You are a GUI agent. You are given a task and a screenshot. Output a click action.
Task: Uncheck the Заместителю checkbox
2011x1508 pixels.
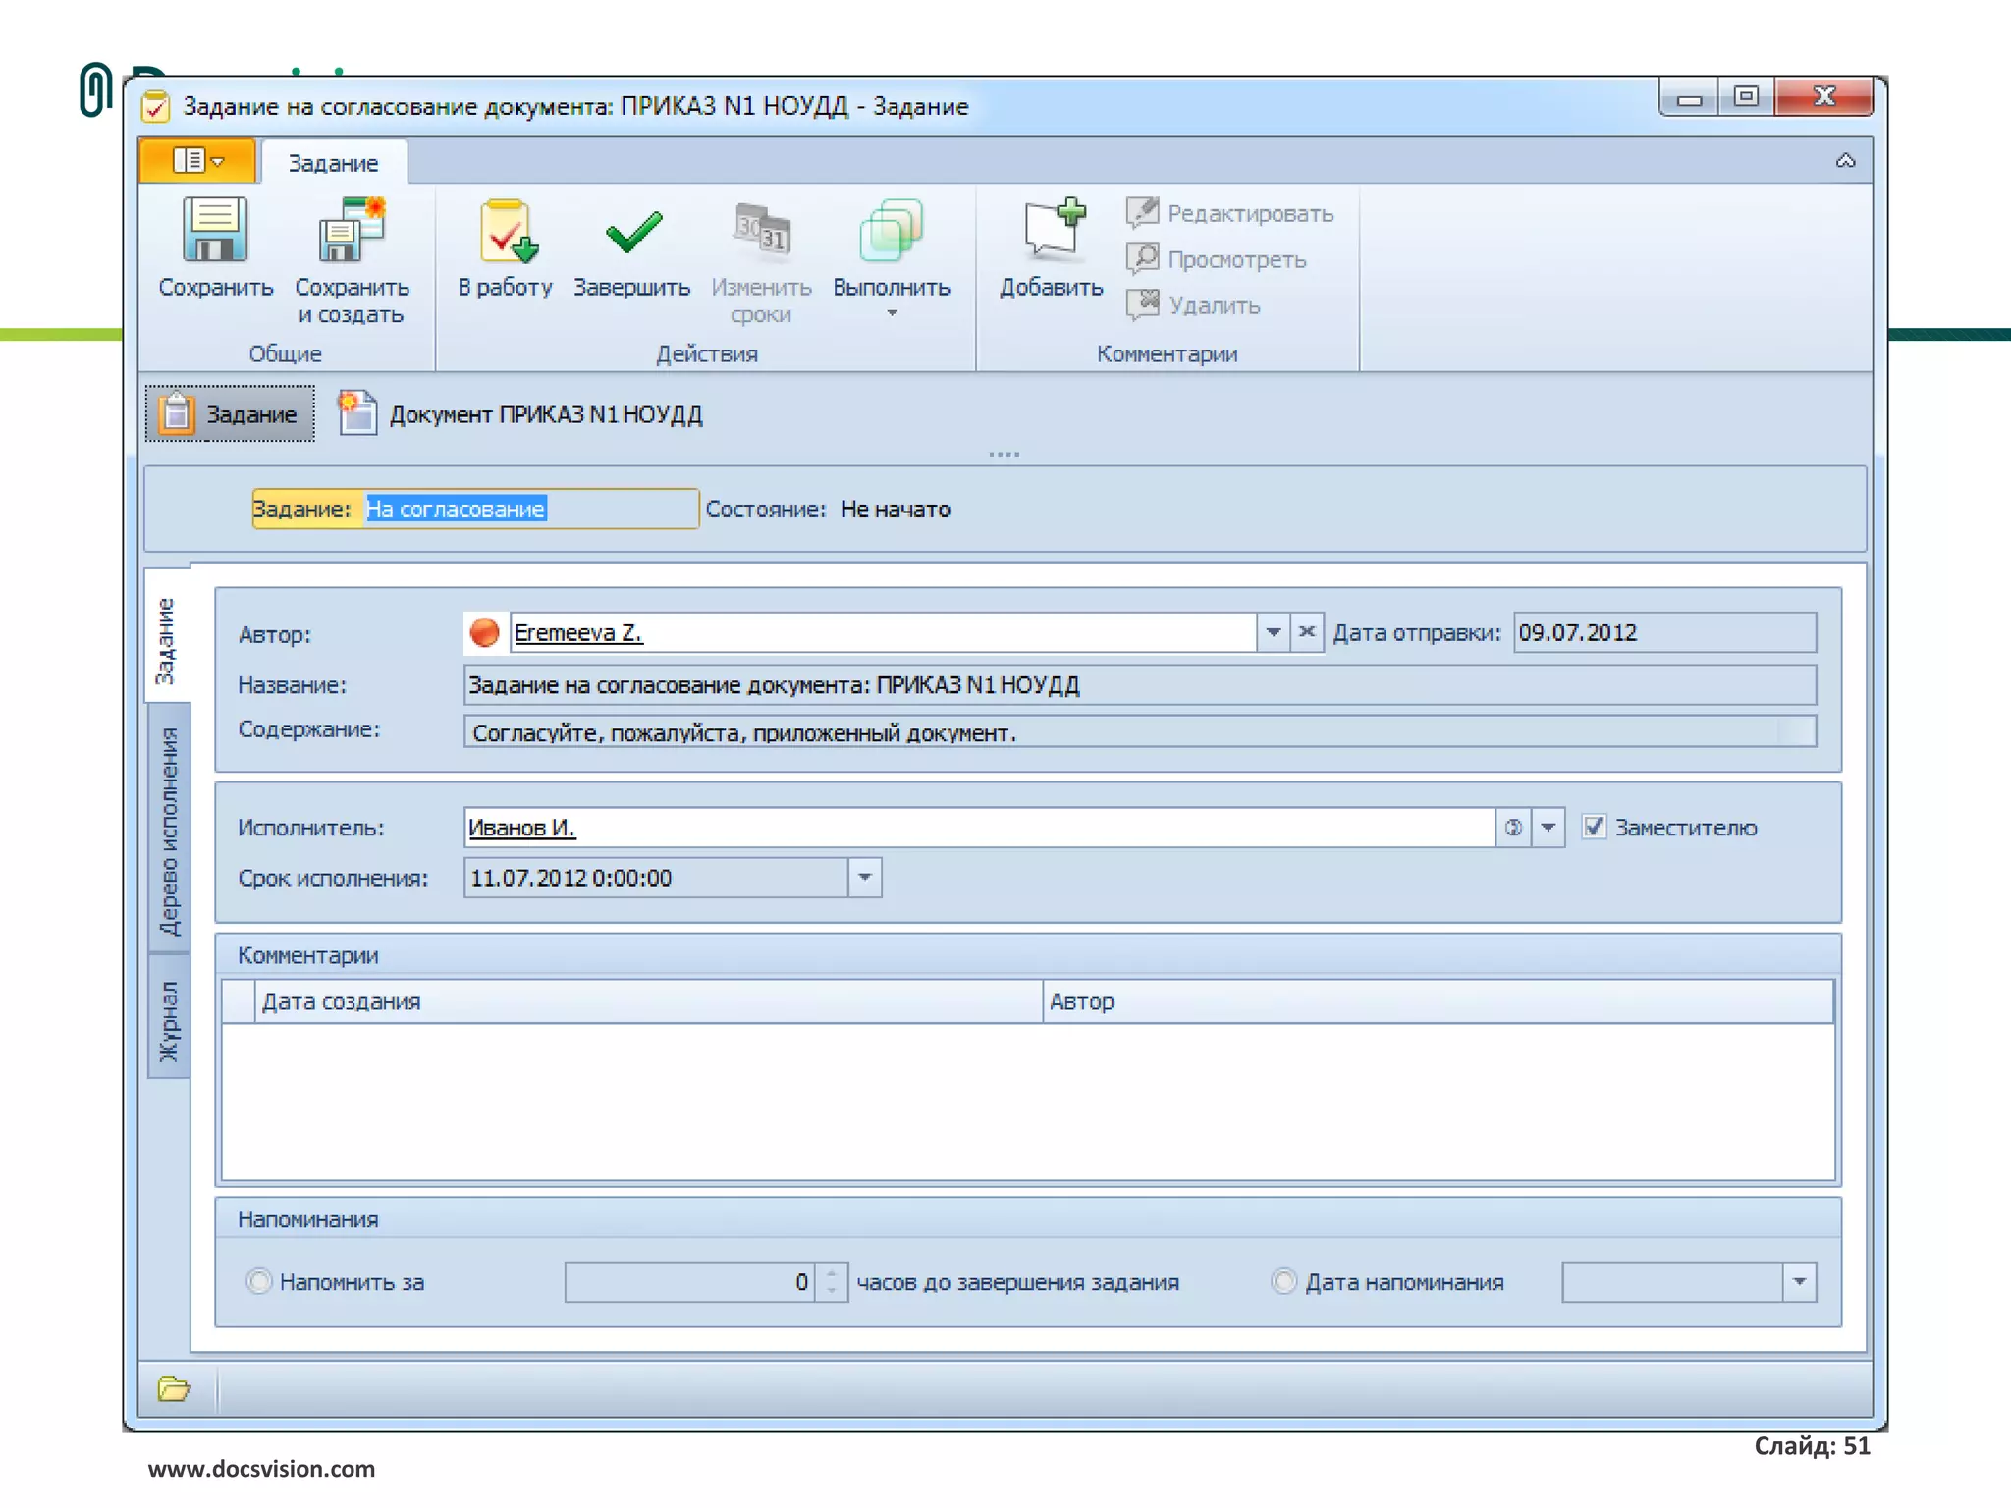click(x=1594, y=827)
